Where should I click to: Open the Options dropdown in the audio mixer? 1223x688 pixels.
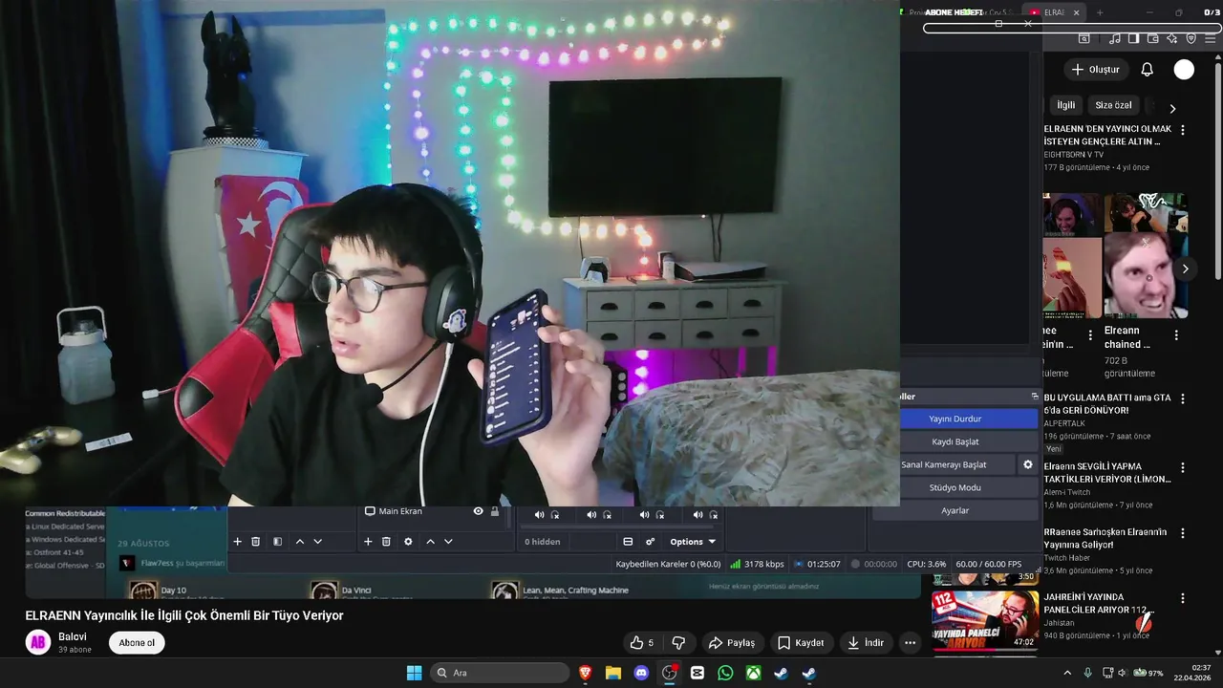click(693, 542)
